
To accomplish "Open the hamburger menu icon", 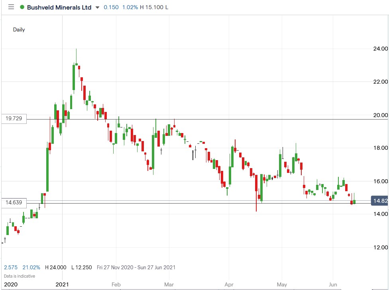I will coord(11,7).
